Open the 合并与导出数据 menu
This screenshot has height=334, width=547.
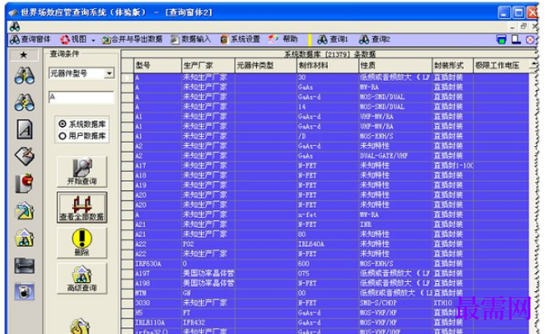tap(132, 40)
